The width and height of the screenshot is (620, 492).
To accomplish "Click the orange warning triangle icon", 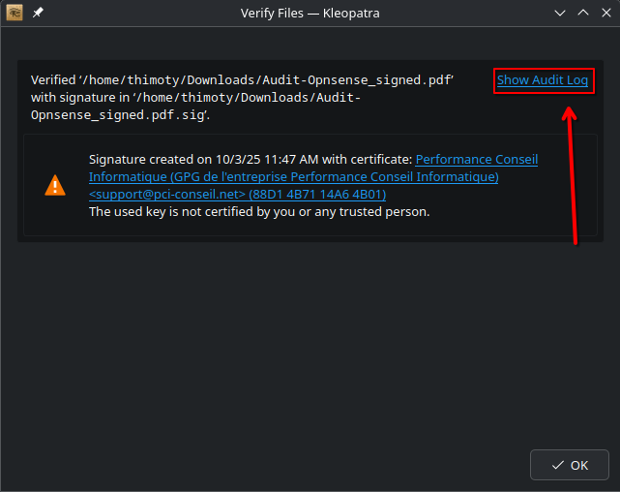I will 56,185.
